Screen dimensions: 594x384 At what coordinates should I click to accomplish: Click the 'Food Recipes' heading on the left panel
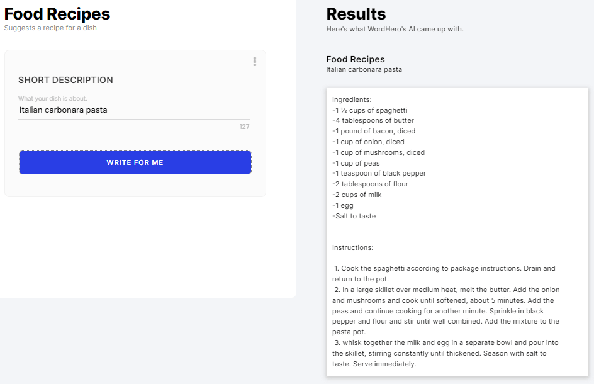coord(57,14)
